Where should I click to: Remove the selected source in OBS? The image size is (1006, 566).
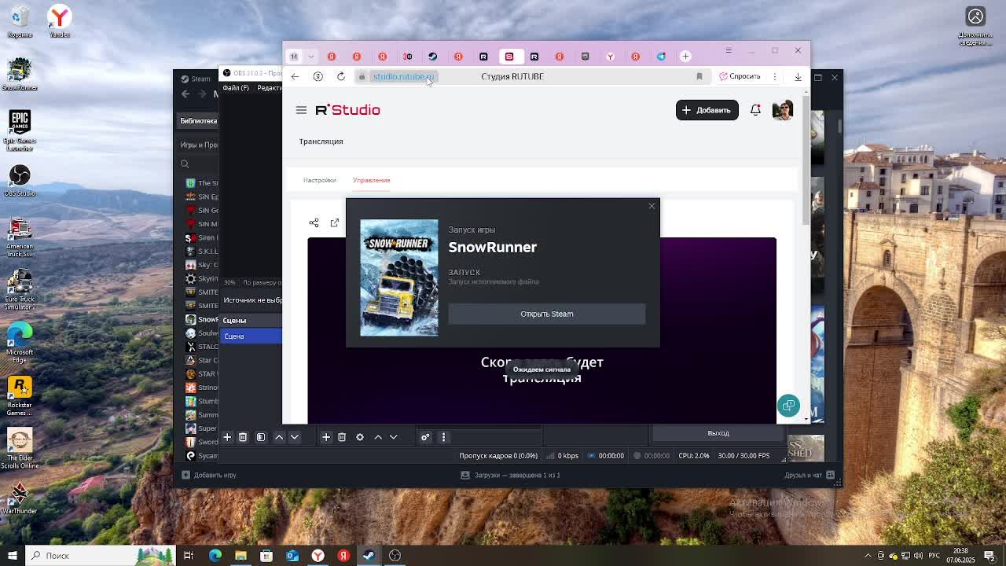coord(342,437)
